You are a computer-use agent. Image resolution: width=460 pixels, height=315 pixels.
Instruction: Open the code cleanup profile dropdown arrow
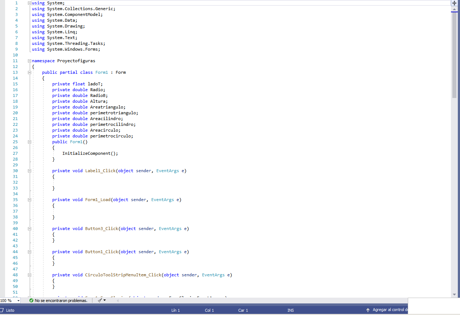click(x=105, y=301)
